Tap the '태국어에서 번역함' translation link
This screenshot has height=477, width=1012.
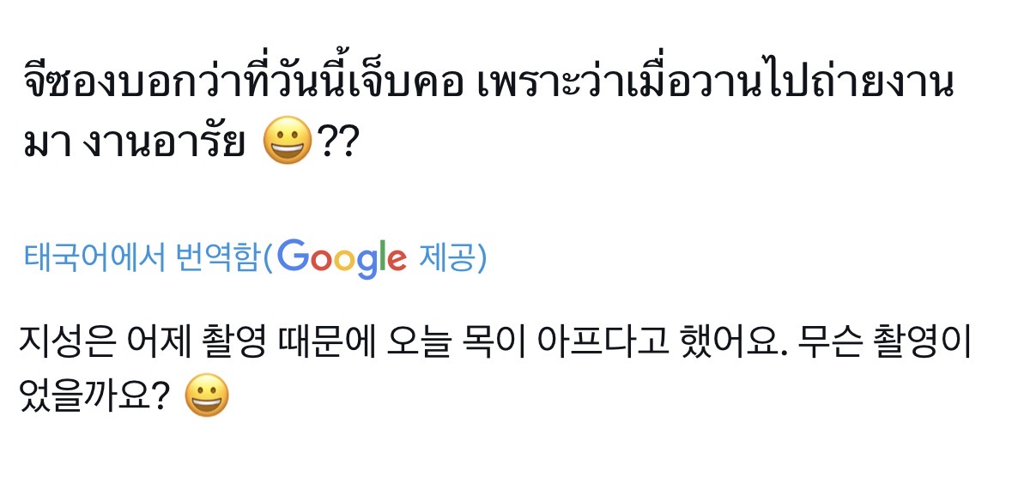(141, 257)
